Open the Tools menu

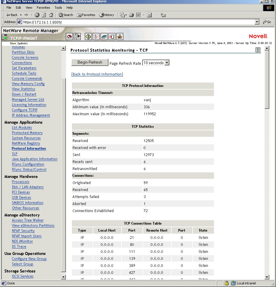click(x=58, y=8)
